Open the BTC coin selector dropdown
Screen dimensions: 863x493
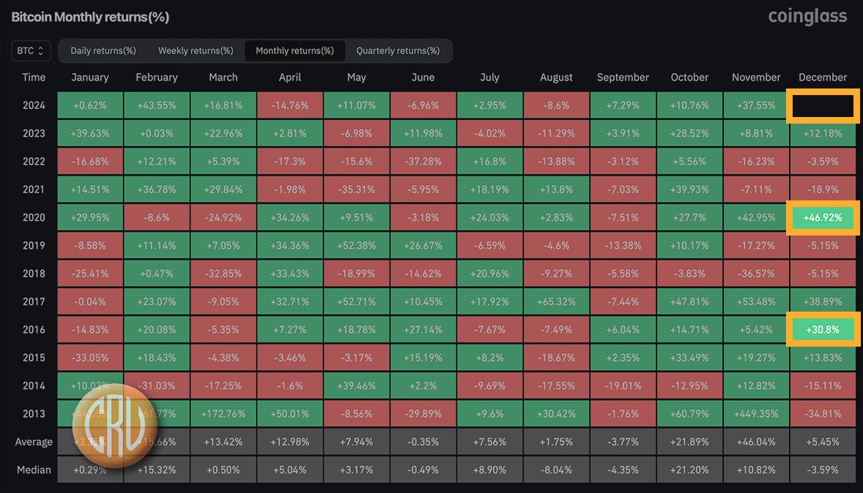30,50
